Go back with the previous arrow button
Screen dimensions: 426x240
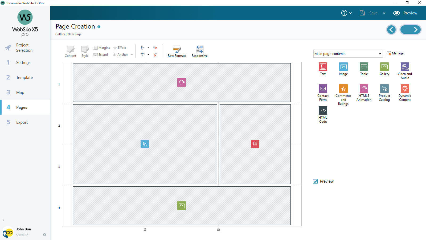tap(391, 30)
